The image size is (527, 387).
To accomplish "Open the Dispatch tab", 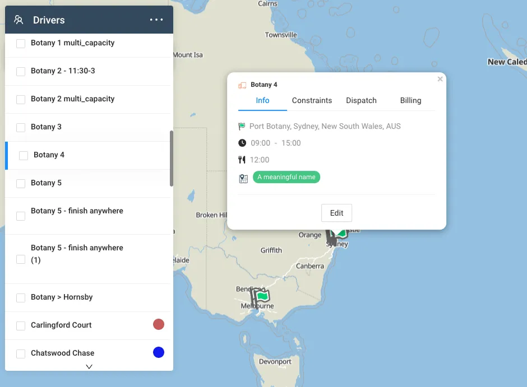I will click(361, 100).
